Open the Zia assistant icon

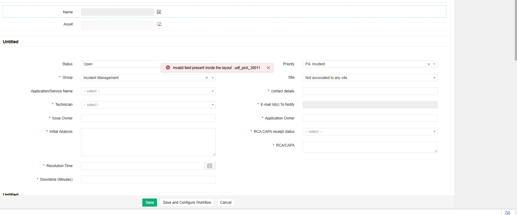(x=507, y=213)
